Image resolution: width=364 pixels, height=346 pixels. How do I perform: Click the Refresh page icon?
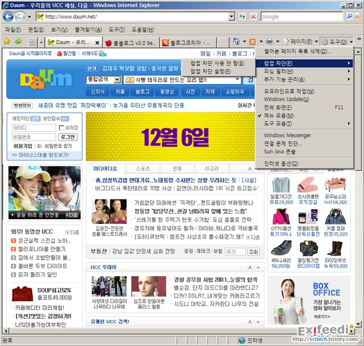coord(242,16)
